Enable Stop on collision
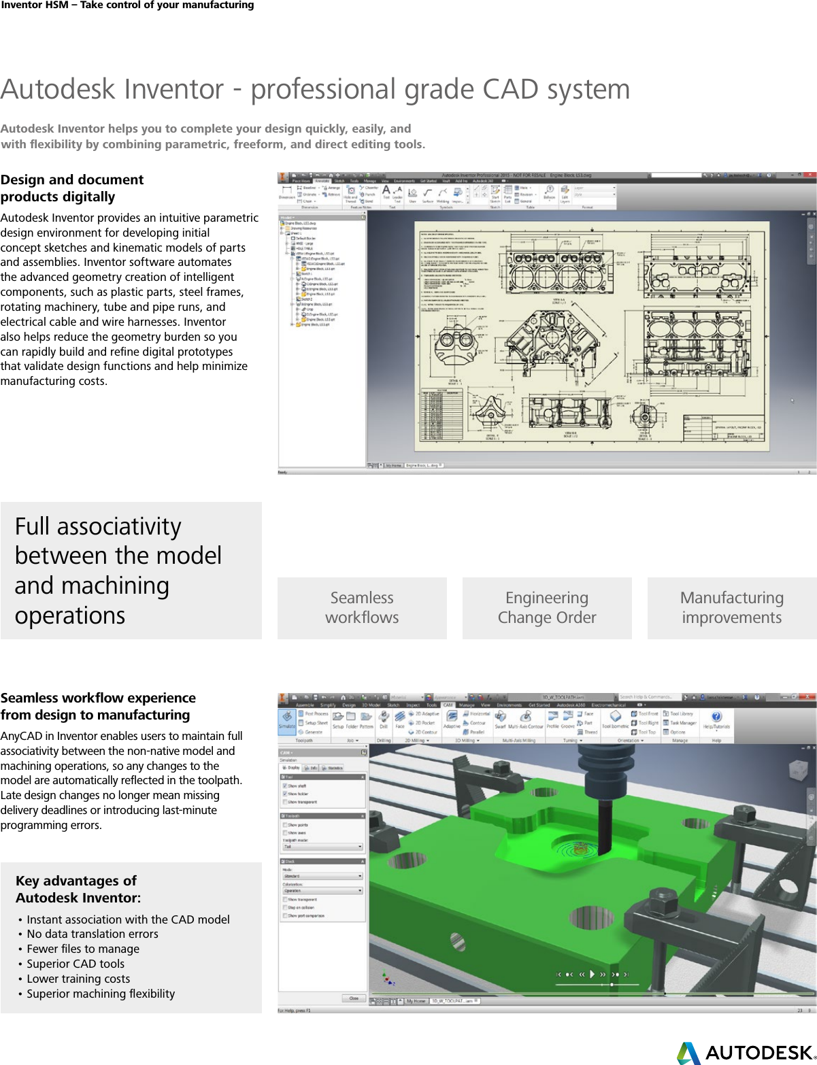This screenshot has height=1065, width=817. click(284, 907)
